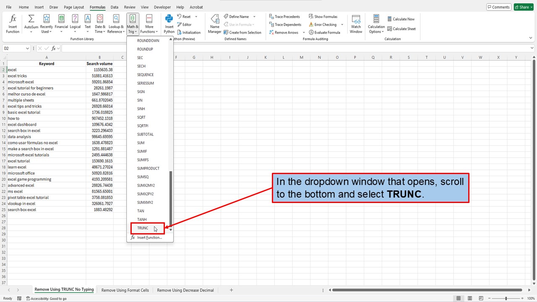Viewport: 537px width, 302px height.
Task: Click the Evaluate Formula icon
Action: (326, 32)
